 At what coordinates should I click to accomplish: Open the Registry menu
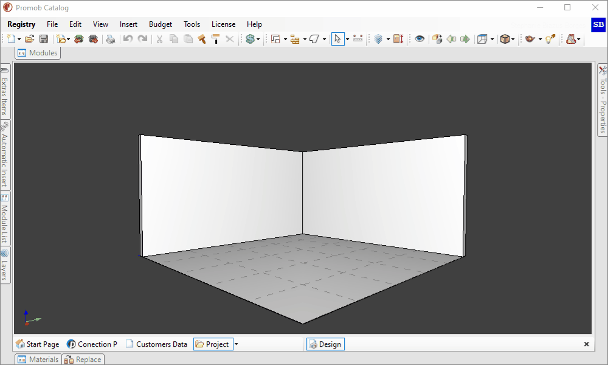[x=21, y=24]
